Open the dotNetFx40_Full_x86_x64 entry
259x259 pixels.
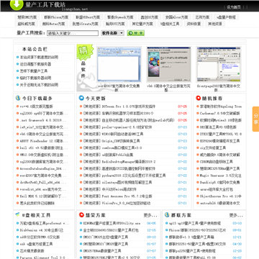pos(42,182)
